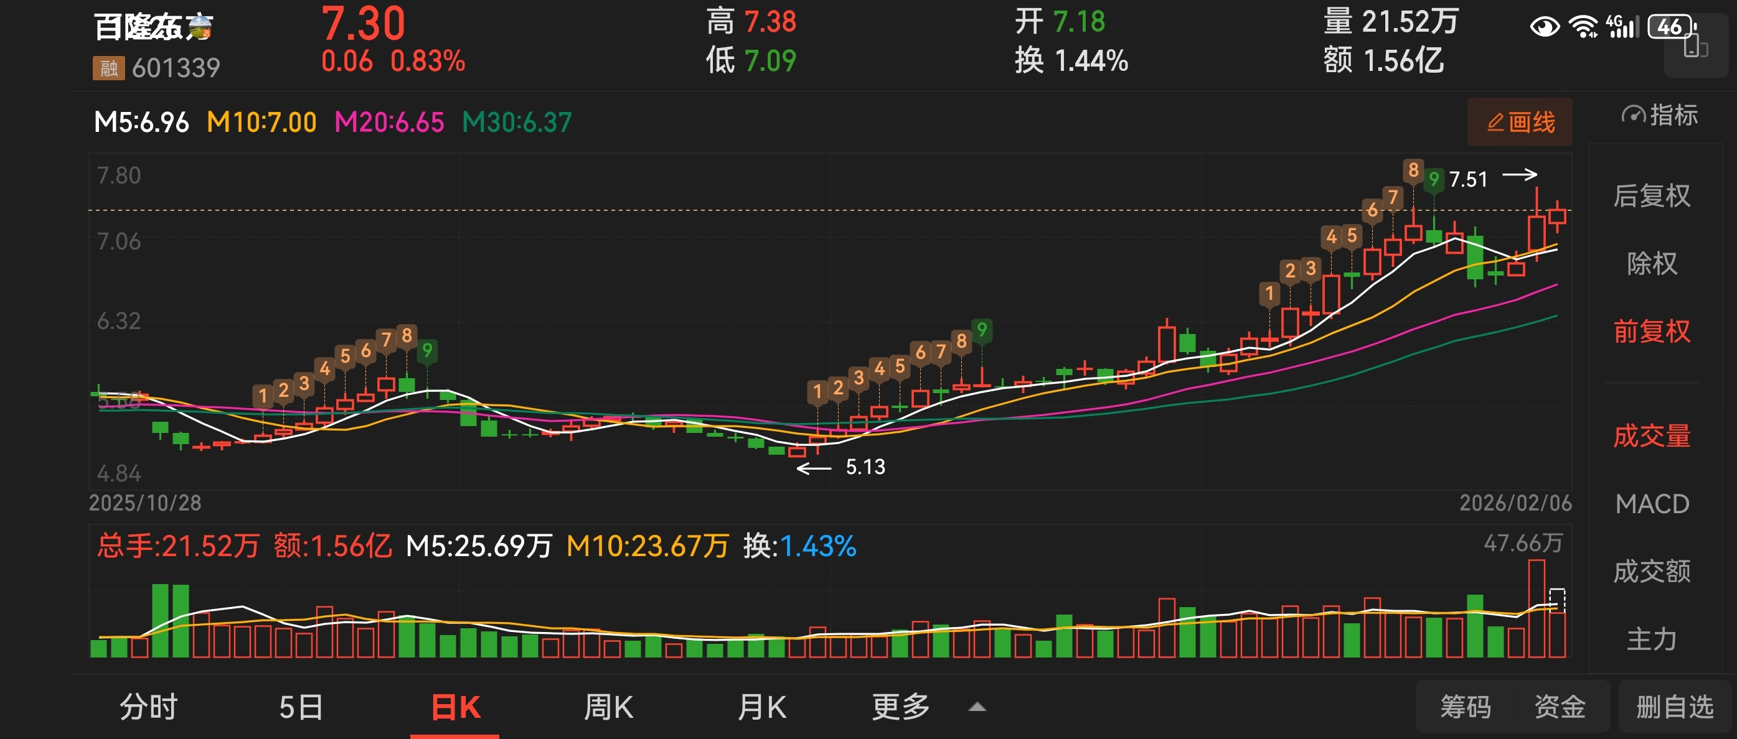The height and width of the screenshot is (739, 1737).
Task: Tap the latest candlestick on chart
Action: coord(1557,217)
